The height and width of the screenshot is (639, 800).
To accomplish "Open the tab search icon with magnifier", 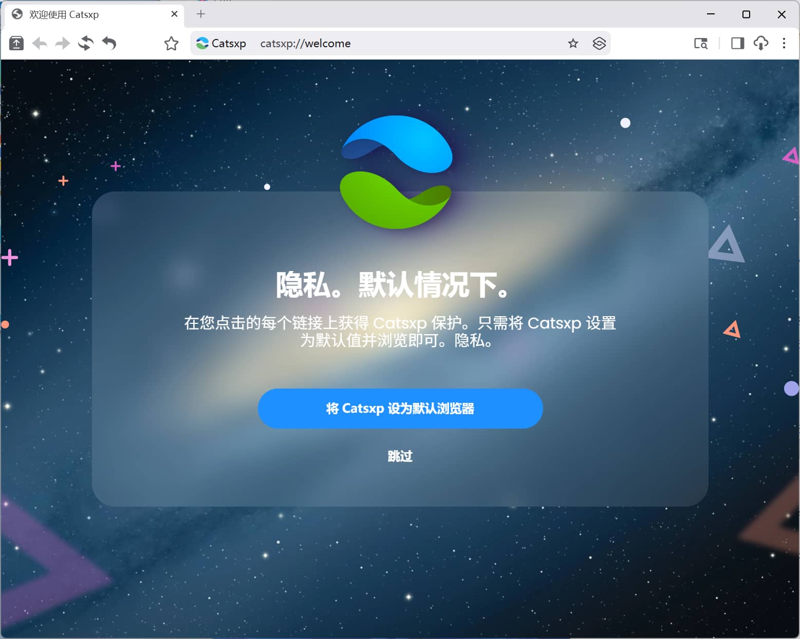I will point(701,44).
